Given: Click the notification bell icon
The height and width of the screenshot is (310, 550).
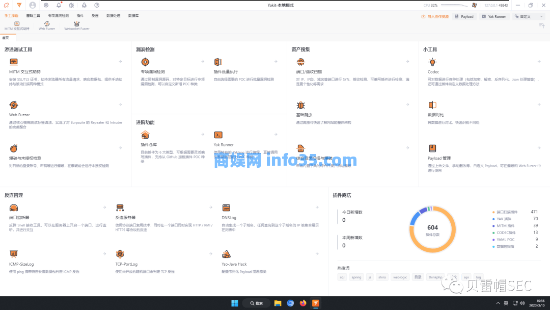Looking at the screenshot, I should pos(59,5).
